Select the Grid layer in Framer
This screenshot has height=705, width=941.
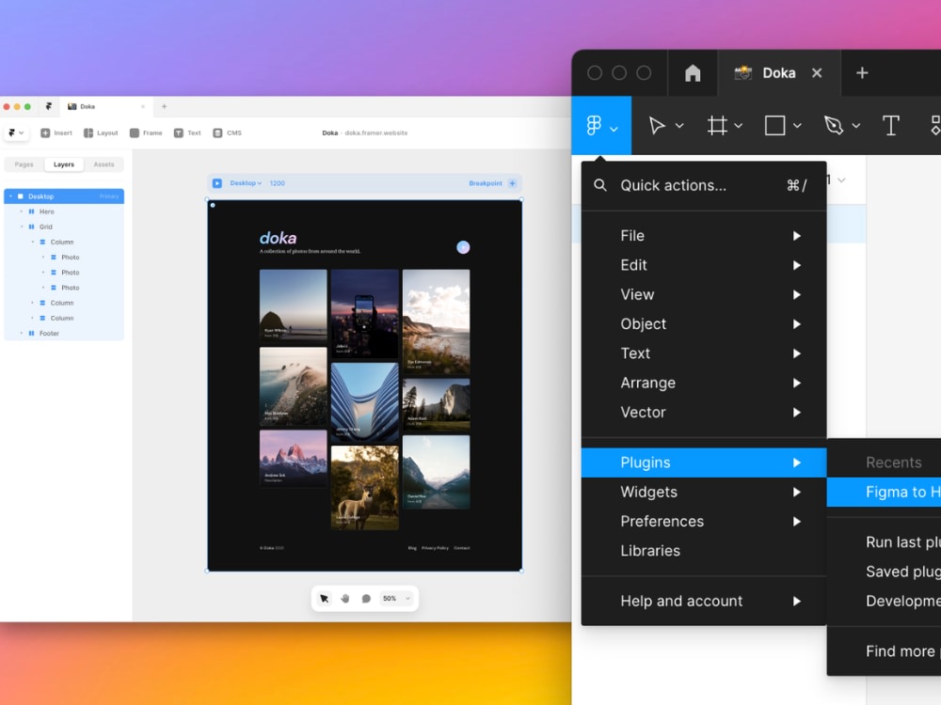64,227
